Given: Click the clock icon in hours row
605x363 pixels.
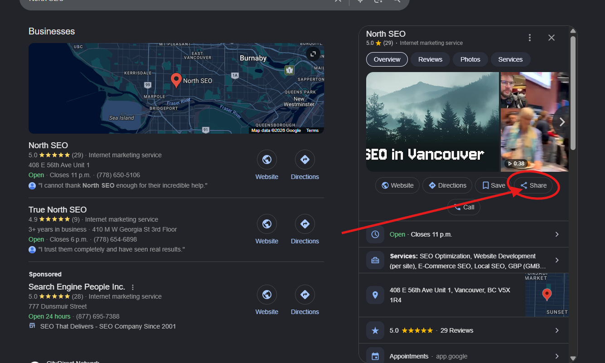Looking at the screenshot, I should point(375,234).
